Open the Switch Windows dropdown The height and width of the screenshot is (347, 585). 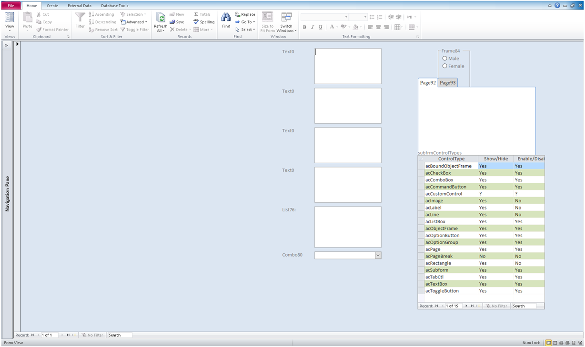pyautogui.click(x=286, y=22)
